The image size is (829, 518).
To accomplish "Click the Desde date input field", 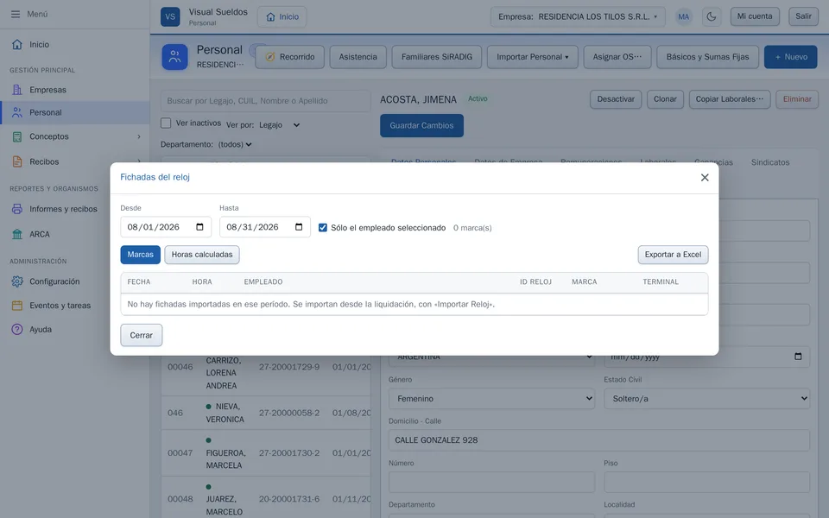I will [x=166, y=227].
